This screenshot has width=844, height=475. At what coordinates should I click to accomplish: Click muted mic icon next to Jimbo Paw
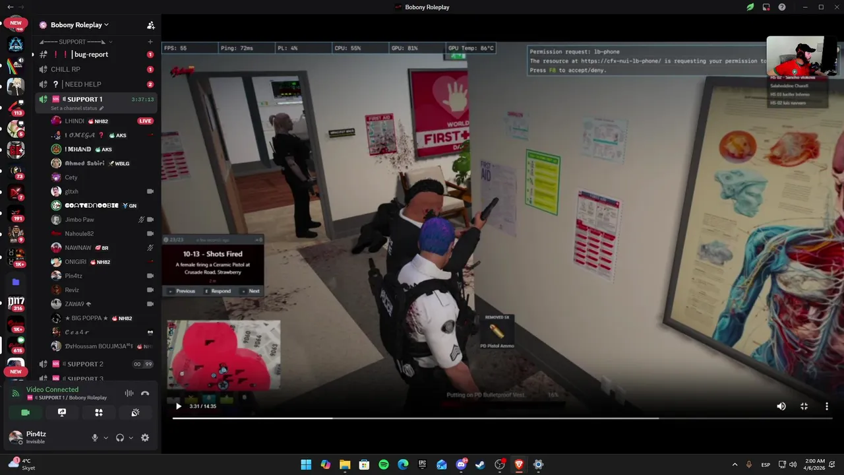coord(141,220)
